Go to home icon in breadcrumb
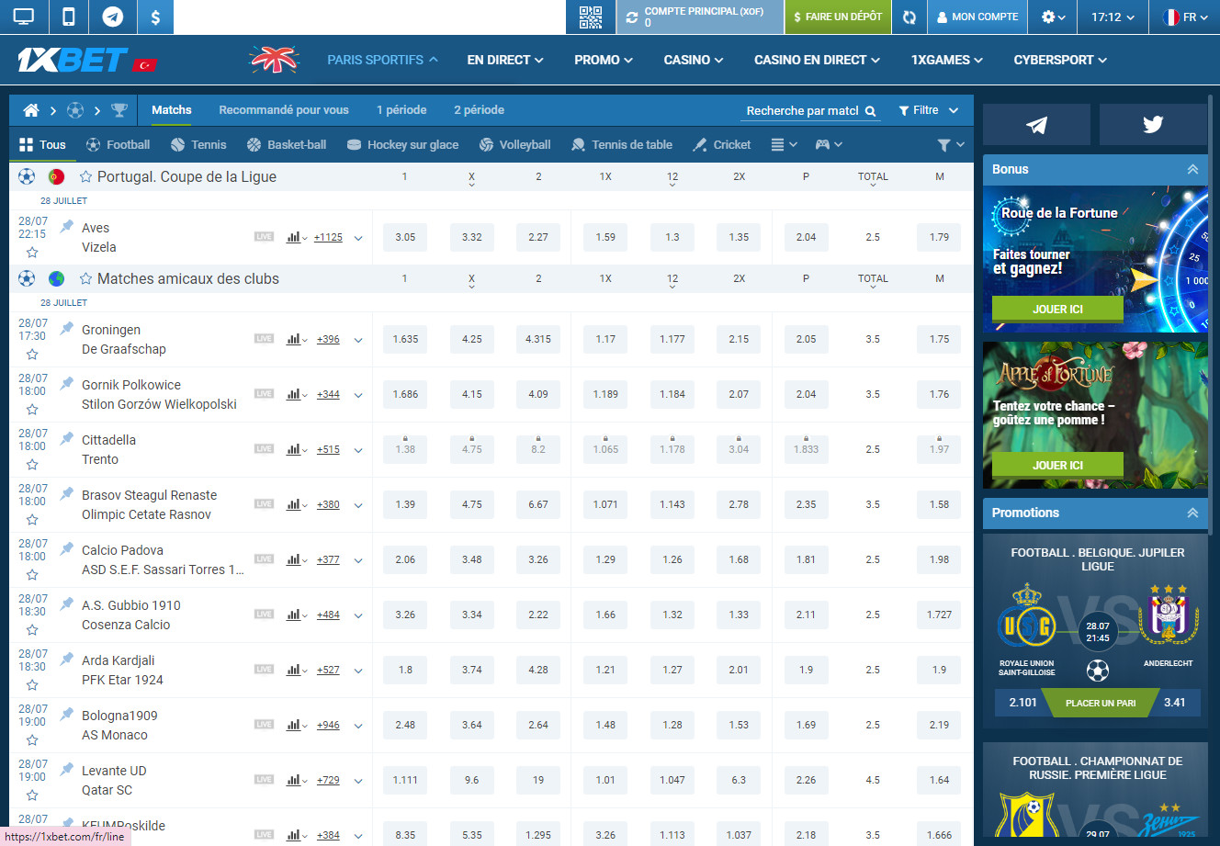1220x846 pixels. [x=31, y=110]
